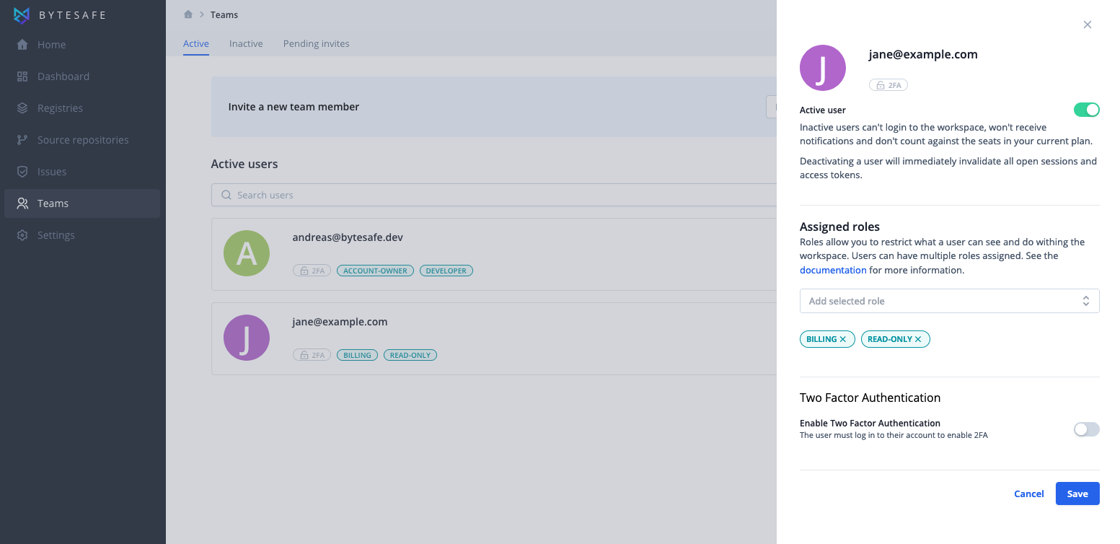Click the breadcrumb home icon
The image size is (1120, 544).
[x=188, y=14]
